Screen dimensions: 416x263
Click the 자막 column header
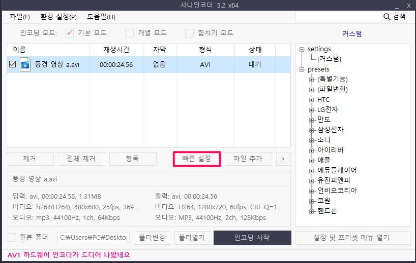pos(160,50)
